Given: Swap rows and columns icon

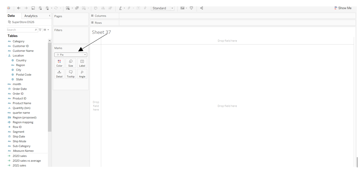Looking at the screenshot, I should 96,8.
